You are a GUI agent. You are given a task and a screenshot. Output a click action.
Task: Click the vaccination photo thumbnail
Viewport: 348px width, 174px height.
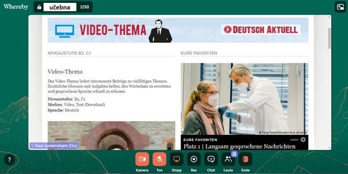[x=244, y=99]
